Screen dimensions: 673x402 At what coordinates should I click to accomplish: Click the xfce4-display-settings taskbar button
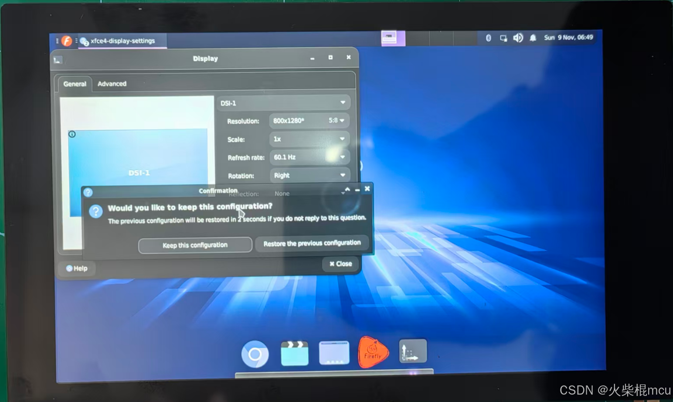pos(122,41)
